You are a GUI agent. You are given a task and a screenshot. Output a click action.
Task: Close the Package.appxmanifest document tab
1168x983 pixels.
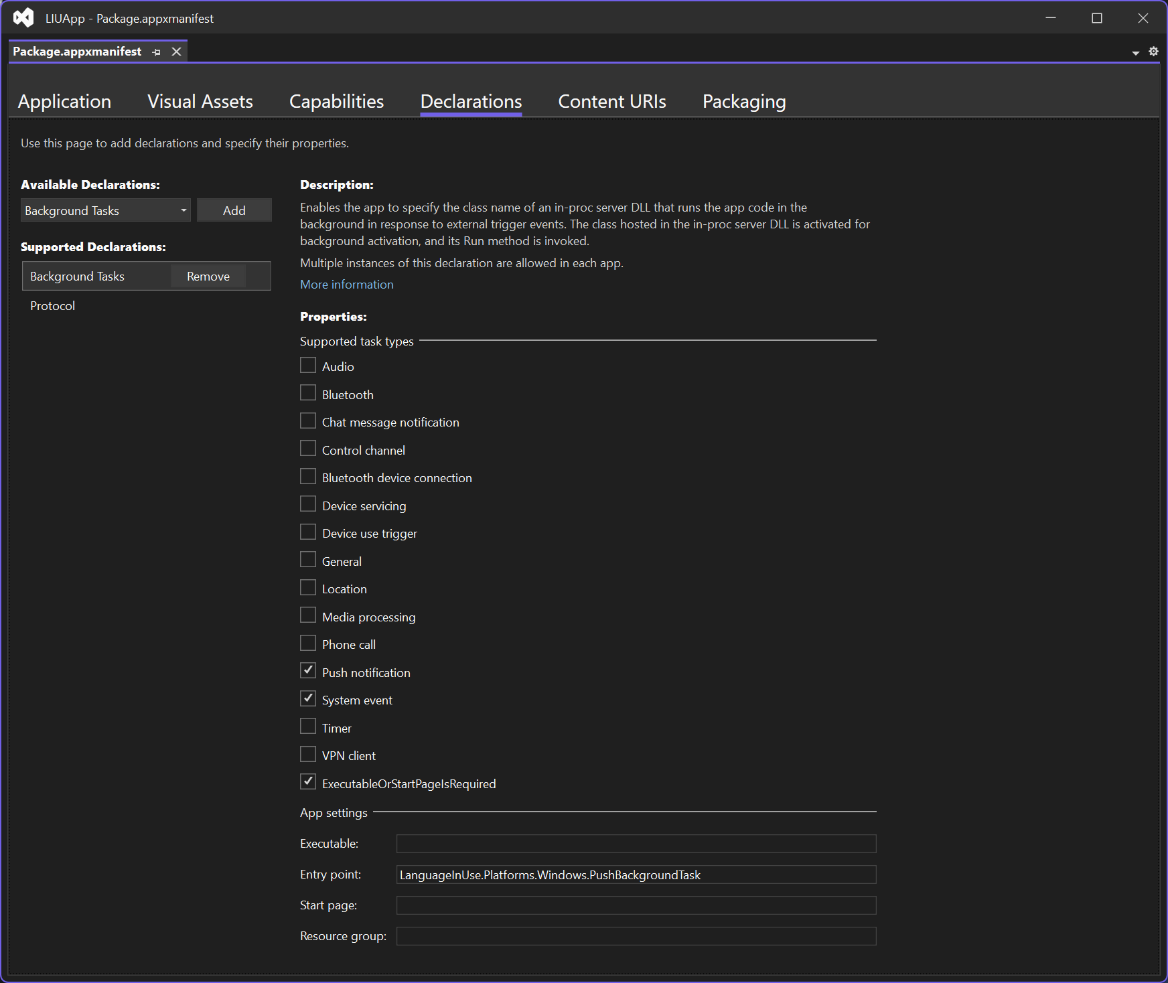(176, 52)
